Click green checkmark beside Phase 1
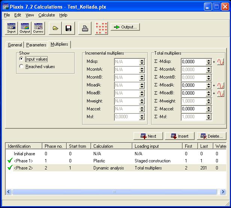 point(10,160)
